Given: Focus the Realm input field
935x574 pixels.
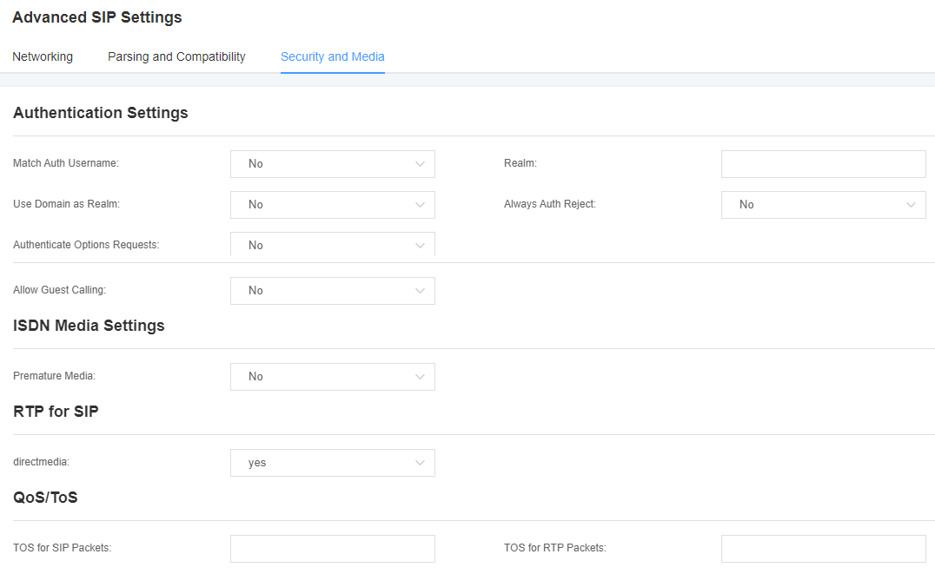Looking at the screenshot, I should (824, 164).
